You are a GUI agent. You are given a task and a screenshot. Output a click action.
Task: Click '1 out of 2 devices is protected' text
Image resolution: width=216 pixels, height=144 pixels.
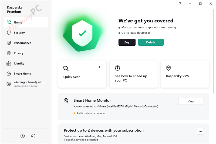(x=81, y=140)
